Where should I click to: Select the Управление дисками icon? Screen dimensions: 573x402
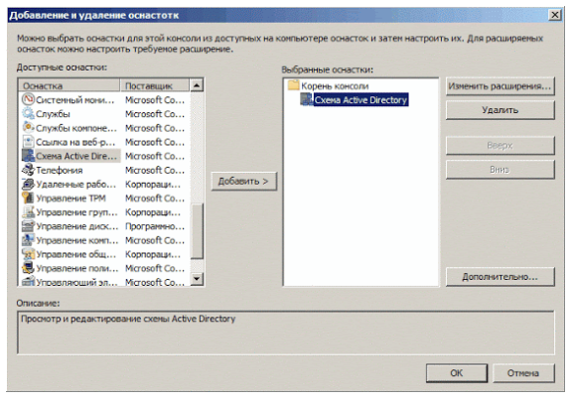(28, 226)
